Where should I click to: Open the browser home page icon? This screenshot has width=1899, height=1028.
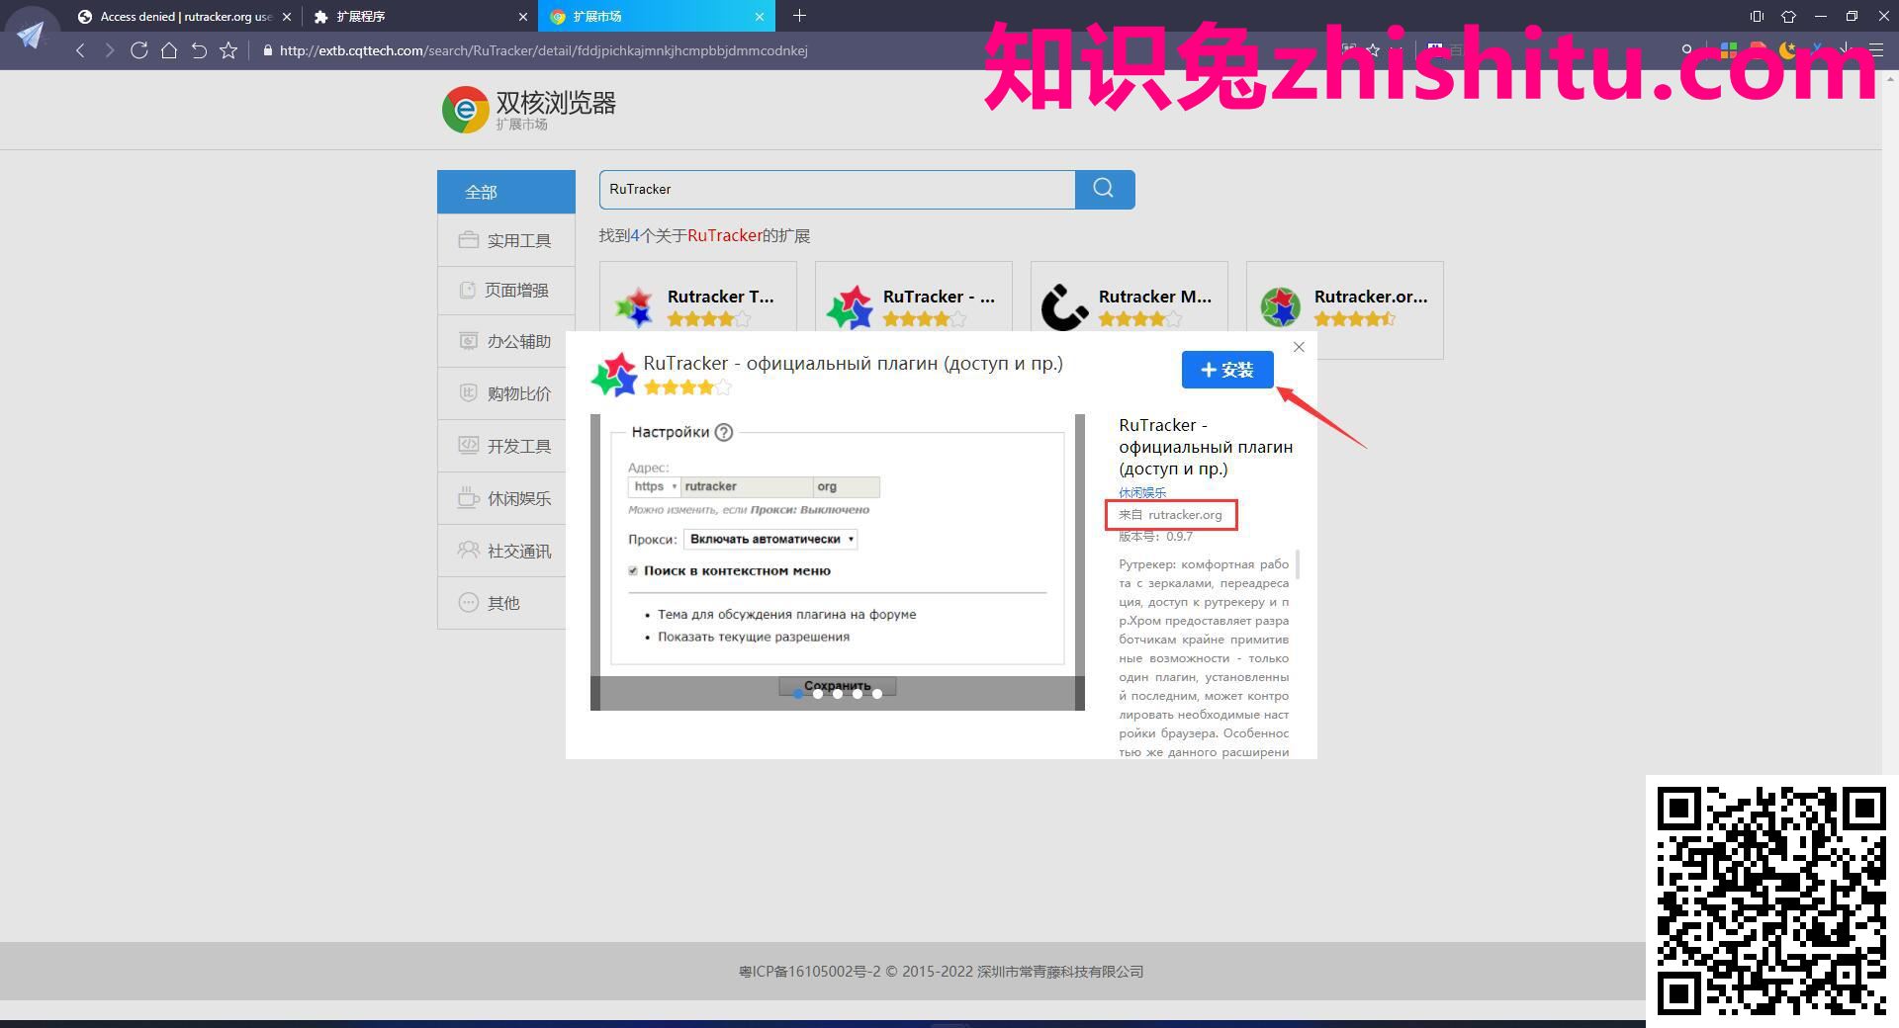(169, 50)
